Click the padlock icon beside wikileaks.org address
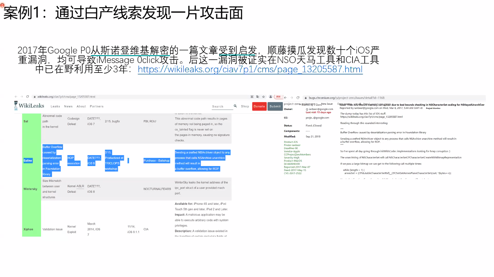 coord(35,97)
